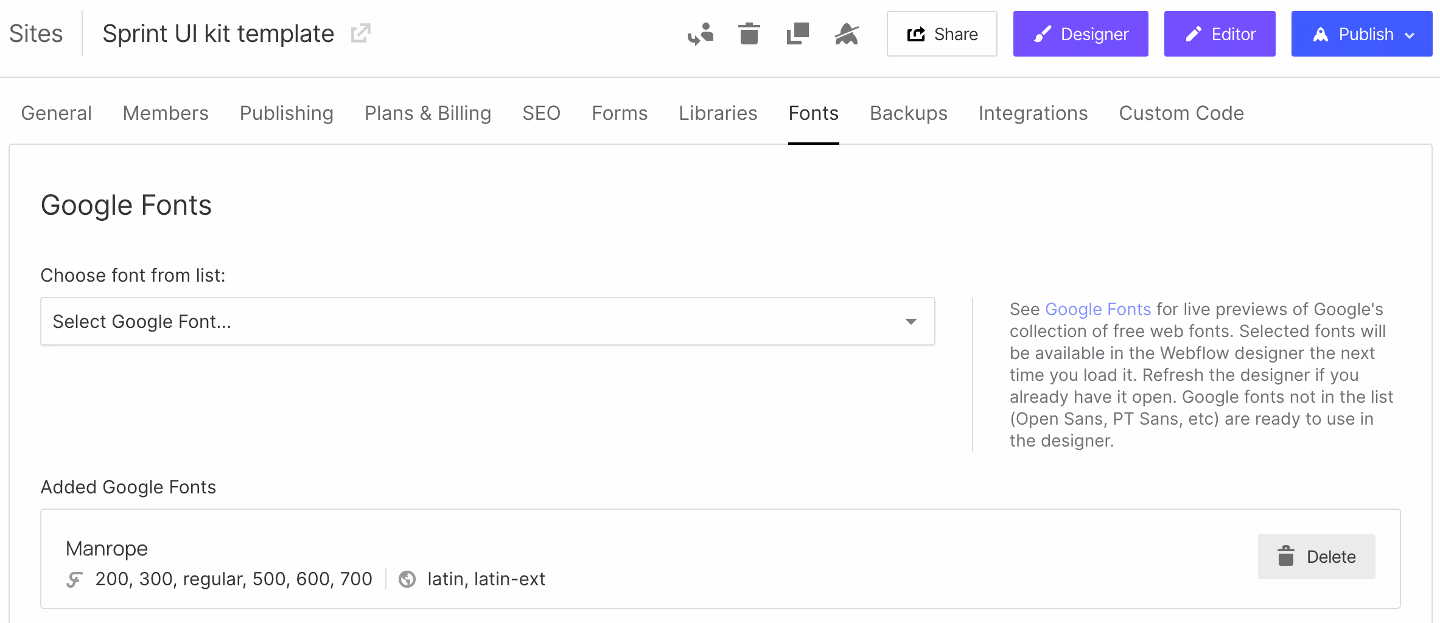The image size is (1440, 623).
Task: Switch to the Custom Code tab
Action: click(1181, 113)
